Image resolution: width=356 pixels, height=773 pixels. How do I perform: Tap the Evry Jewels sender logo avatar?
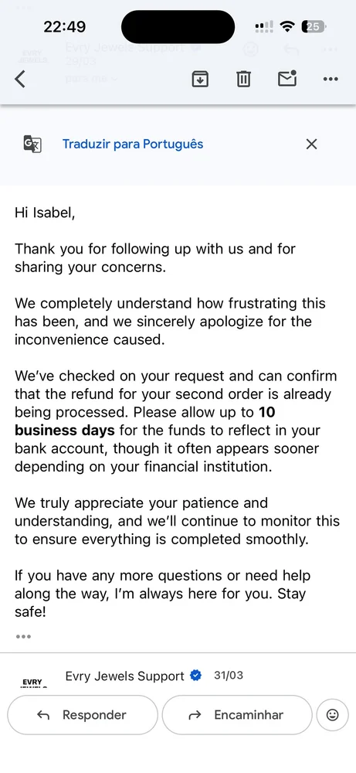point(32,683)
